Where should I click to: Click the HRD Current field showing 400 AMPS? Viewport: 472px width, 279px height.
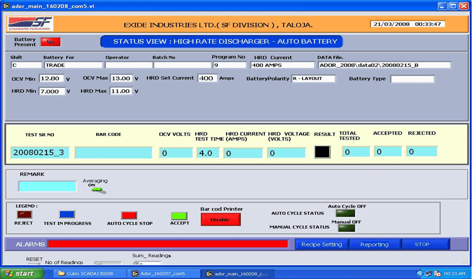(283, 65)
